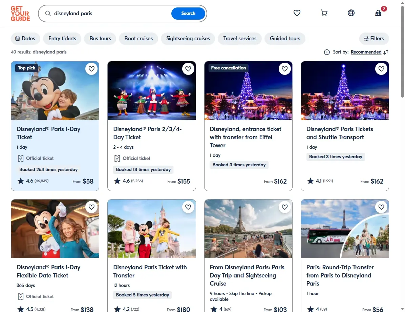Favorite the 1-Day Flexible Date Ticket
The width and height of the screenshot is (405, 312).
click(91, 207)
